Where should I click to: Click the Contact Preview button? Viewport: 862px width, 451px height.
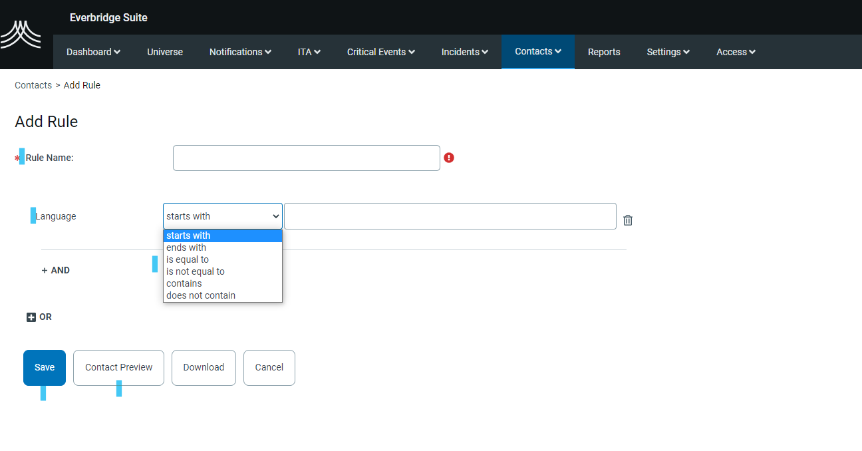(118, 367)
